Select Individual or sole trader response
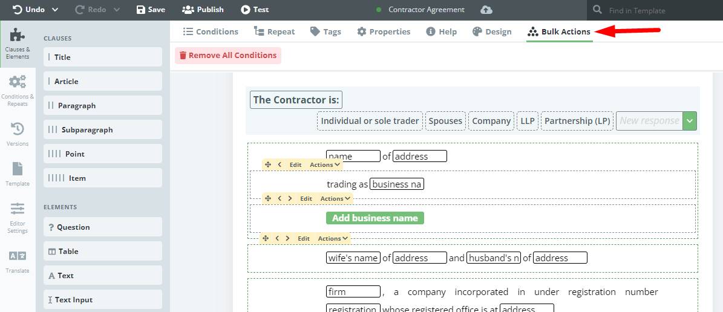723x312 pixels. (x=370, y=121)
